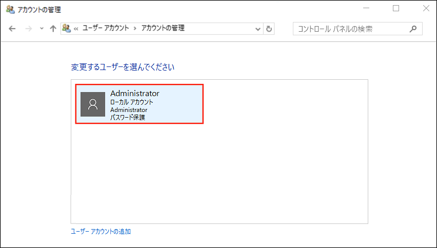The width and height of the screenshot is (437, 248).
Task: Maximize the アカウントの管理 window
Action: pos(395,9)
